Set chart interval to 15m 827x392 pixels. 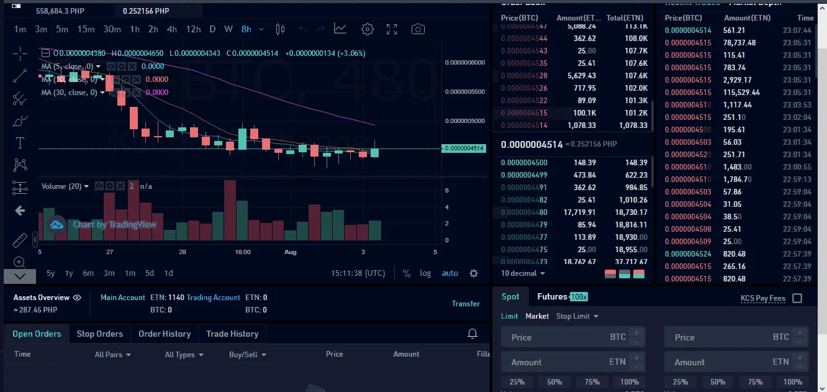[x=86, y=29]
